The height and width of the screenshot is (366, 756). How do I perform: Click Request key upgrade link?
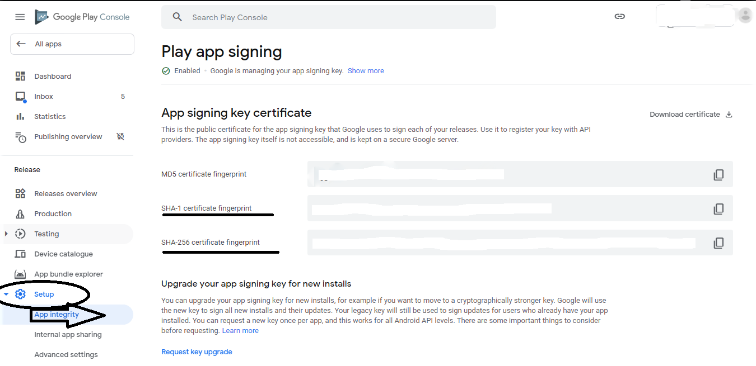coord(197,352)
